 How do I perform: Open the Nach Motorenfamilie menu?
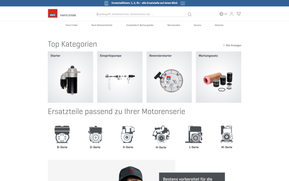click(102, 25)
